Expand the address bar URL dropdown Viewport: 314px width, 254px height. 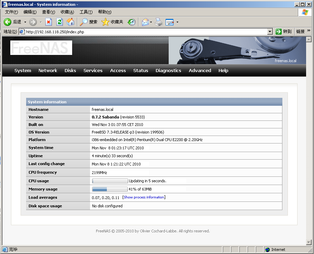(270, 32)
